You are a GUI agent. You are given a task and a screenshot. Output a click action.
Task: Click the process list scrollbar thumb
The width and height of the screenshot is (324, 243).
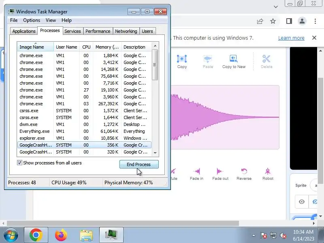pyautogui.click(x=155, y=65)
